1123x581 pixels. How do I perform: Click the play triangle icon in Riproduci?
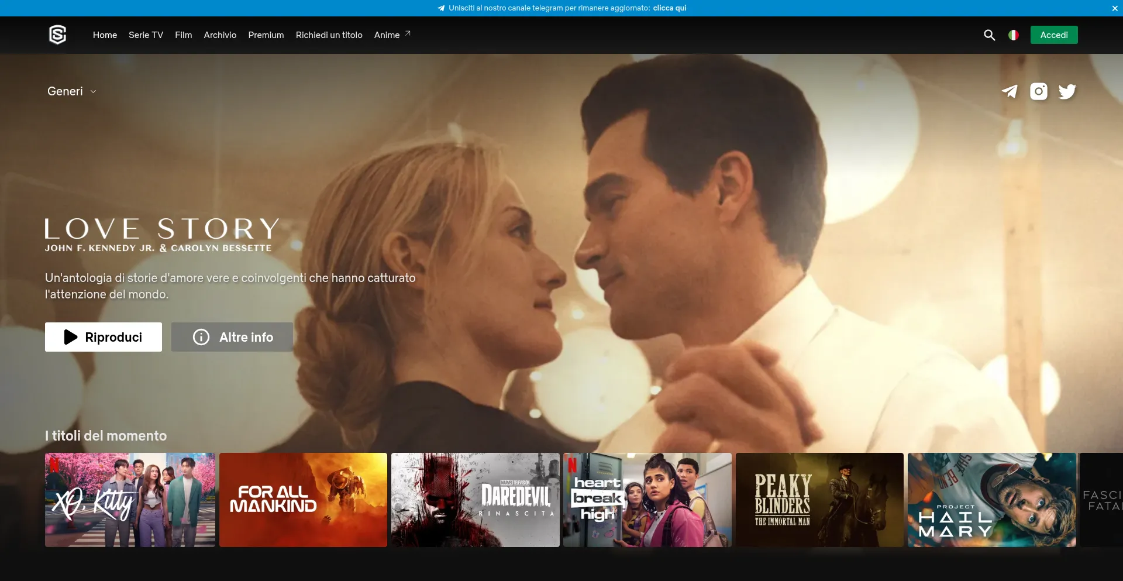point(71,337)
